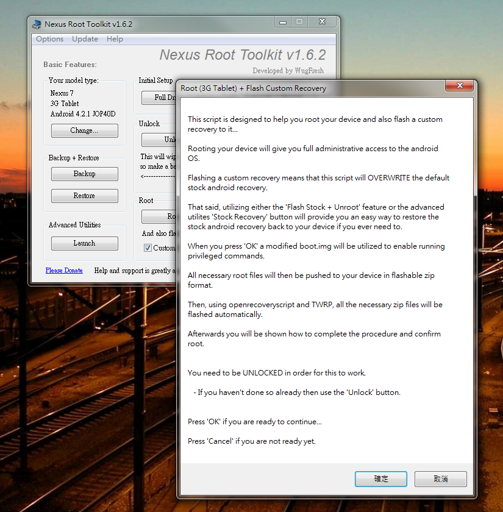Click the 'Nexus 7' model text
Image resolution: width=503 pixels, height=512 pixels.
pos(62,93)
